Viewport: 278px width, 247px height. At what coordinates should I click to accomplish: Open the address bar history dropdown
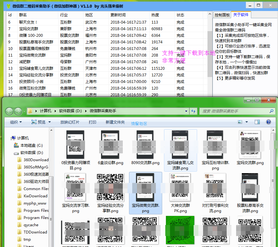pyautogui.click(x=186, y=111)
